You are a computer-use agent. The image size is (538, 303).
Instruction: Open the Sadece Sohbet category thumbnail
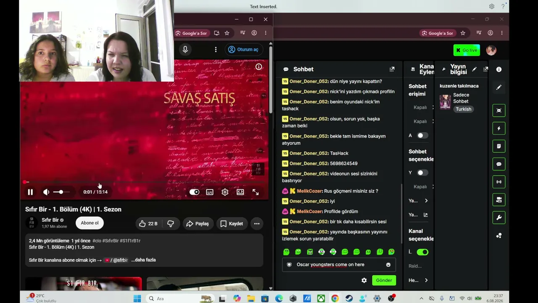445,102
